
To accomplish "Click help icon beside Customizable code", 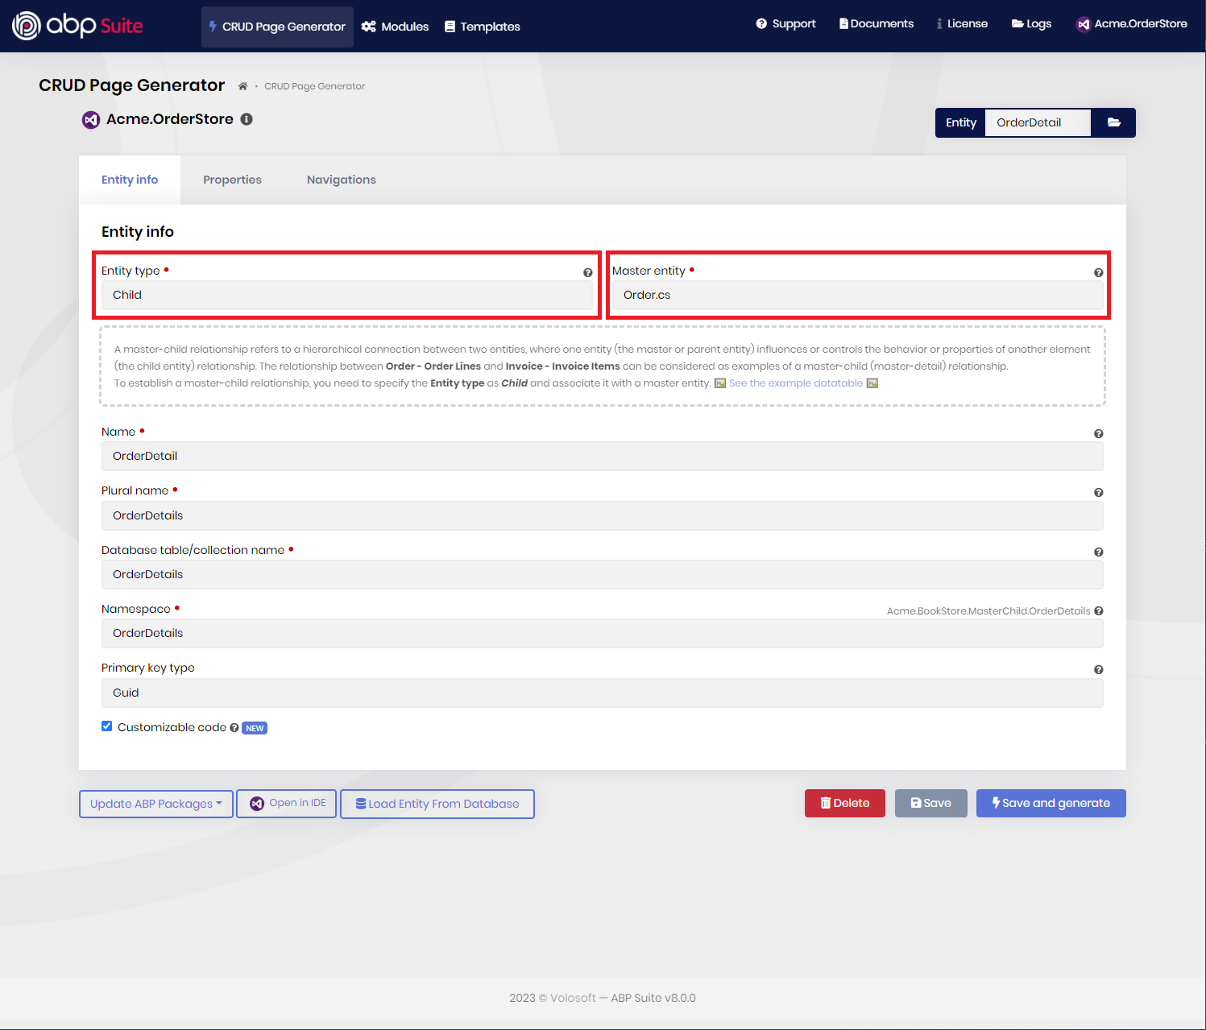I will (234, 728).
